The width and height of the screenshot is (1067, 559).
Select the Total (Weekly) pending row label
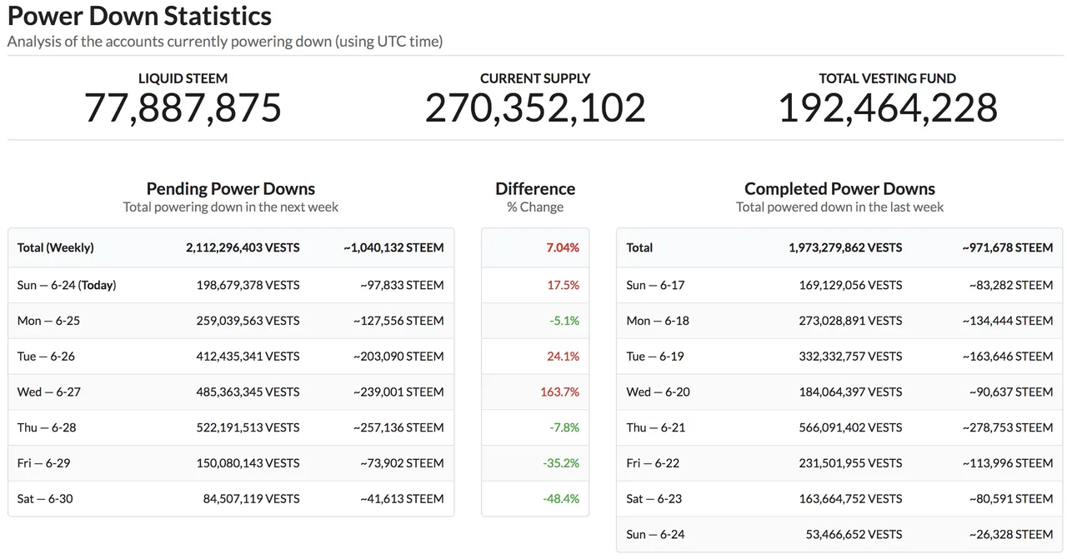pyautogui.click(x=56, y=247)
